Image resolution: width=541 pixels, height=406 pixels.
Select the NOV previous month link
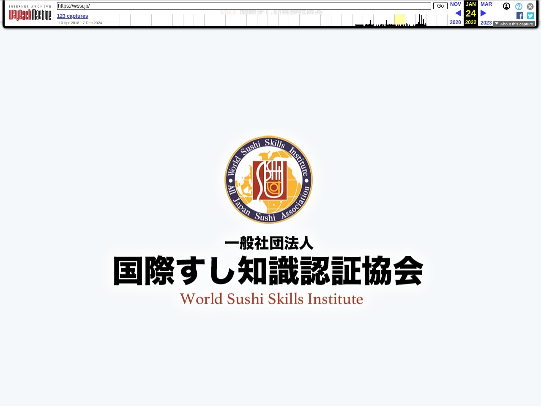pos(456,4)
